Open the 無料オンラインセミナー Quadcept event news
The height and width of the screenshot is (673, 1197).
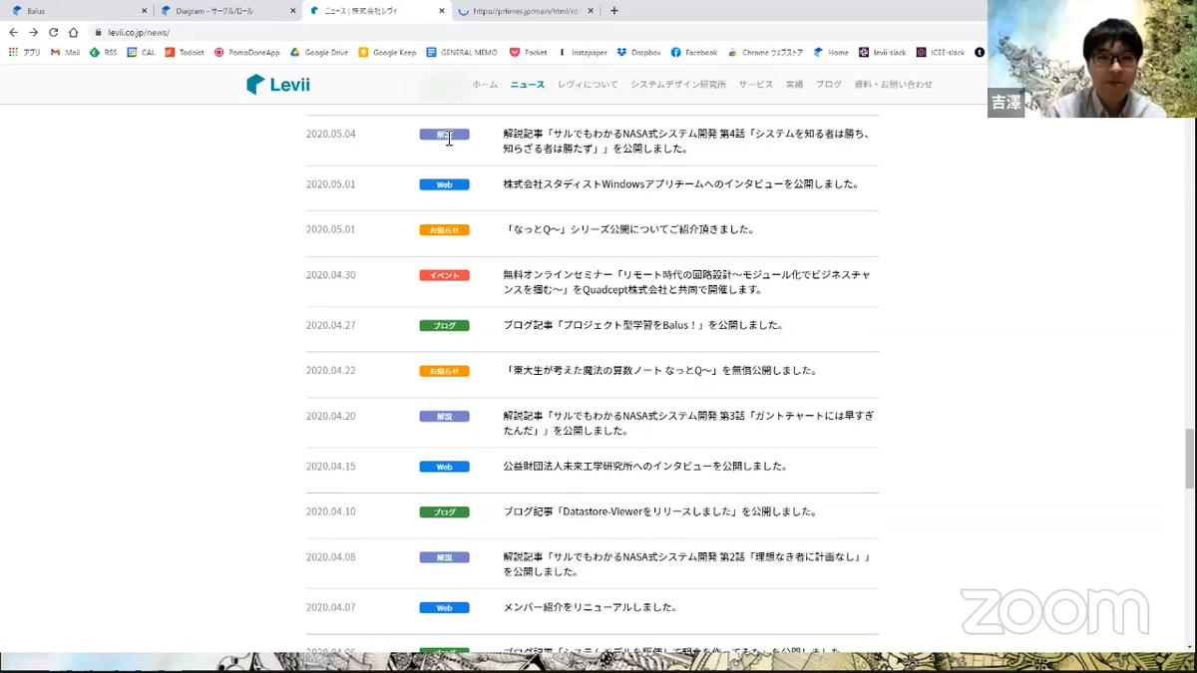pos(688,282)
